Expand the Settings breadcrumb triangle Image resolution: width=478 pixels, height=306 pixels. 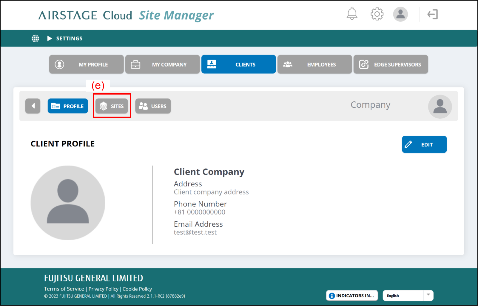(x=50, y=38)
